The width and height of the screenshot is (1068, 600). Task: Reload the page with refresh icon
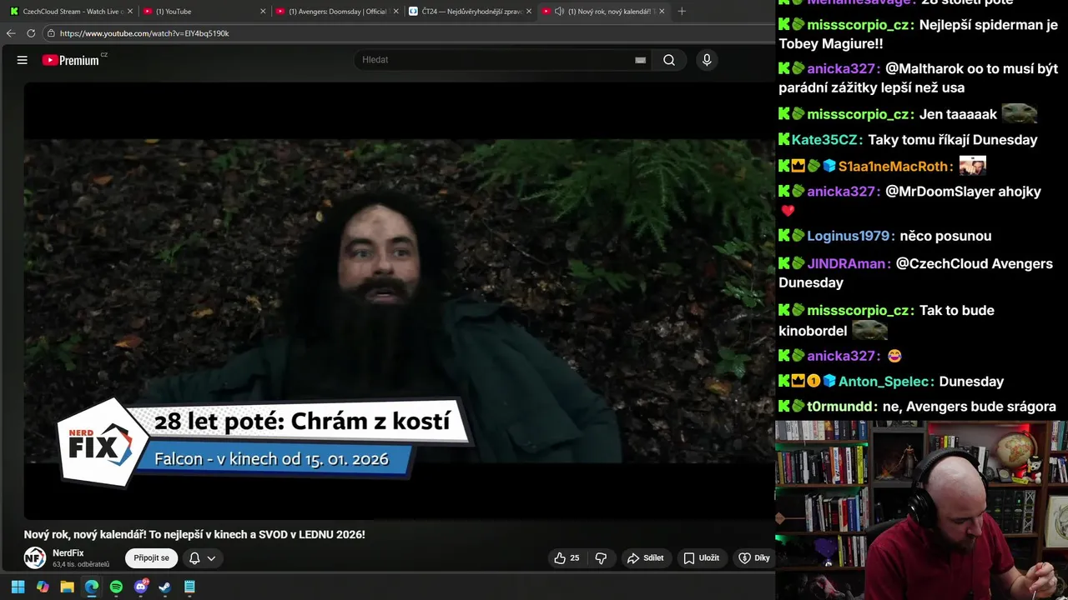coord(31,33)
